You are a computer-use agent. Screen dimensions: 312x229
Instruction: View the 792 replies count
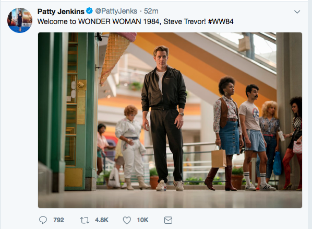(x=59, y=220)
